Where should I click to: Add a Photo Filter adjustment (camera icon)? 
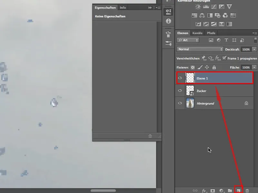[217, 15]
